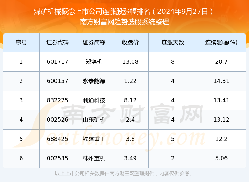Image resolution: width=249 pixels, height=182 pixels.
Task: Click 林州重机's 2 consecutive days value
Action: coord(173,158)
